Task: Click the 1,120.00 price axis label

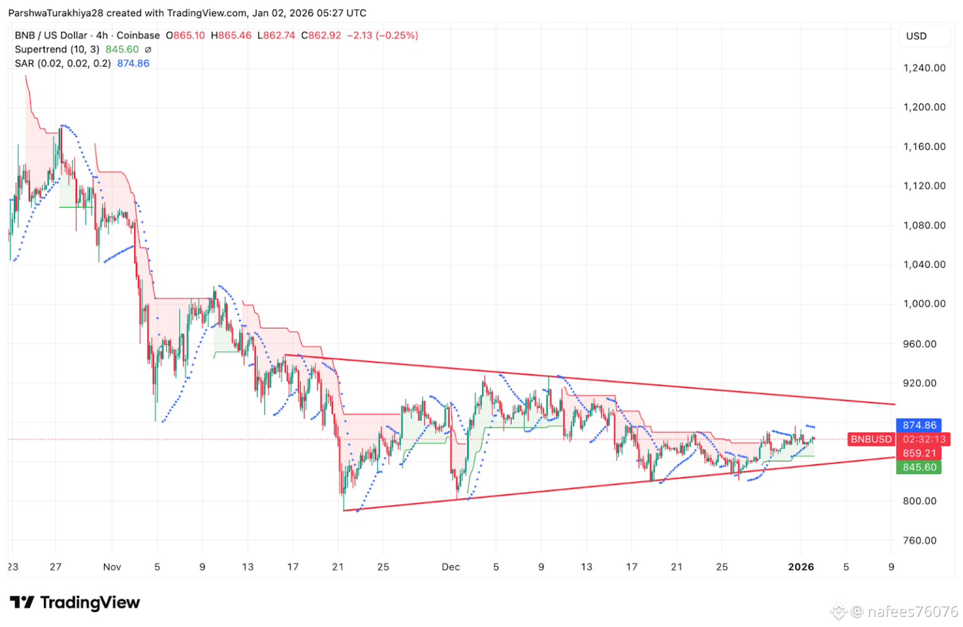Action: pyautogui.click(x=924, y=186)
